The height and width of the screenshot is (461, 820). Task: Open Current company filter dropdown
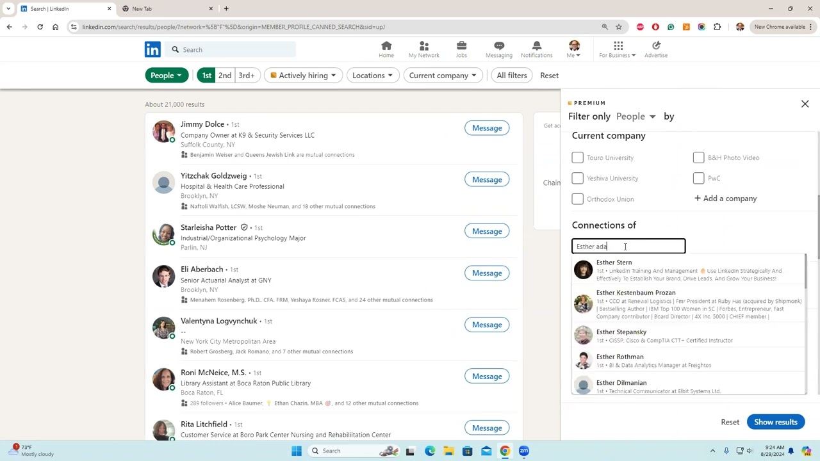point(443,76)
